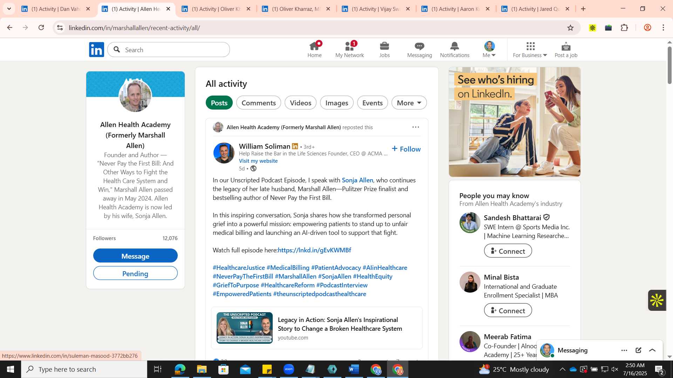
Task: Click Allen Health Academy profile photo
Action: pyautogui.click(x=135, y=96)
